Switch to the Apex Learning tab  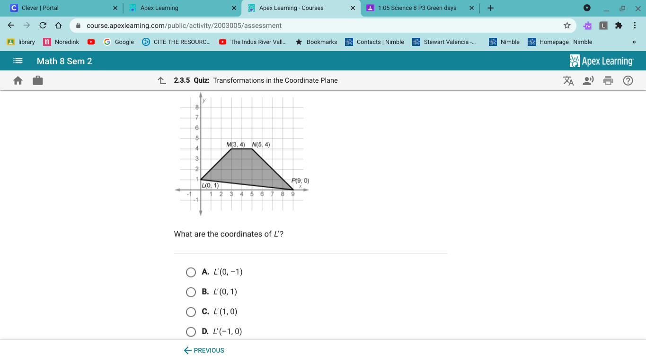coord(182,8)
